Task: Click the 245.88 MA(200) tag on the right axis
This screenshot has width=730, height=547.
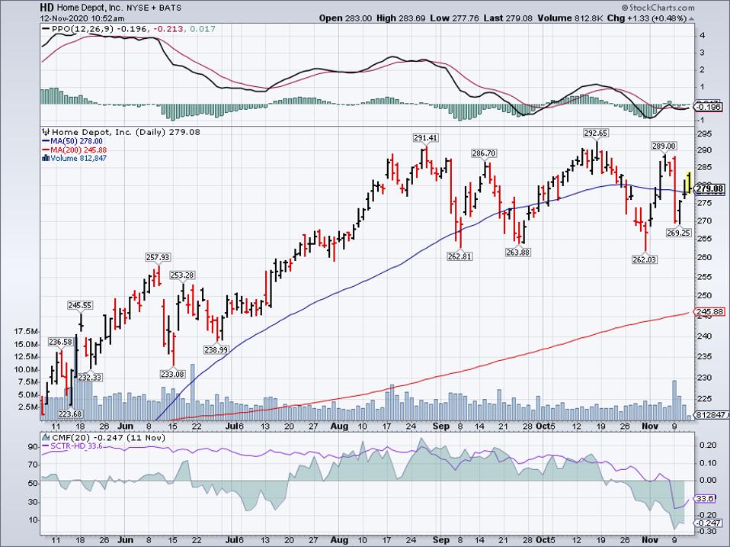Action: click(709, 312)
